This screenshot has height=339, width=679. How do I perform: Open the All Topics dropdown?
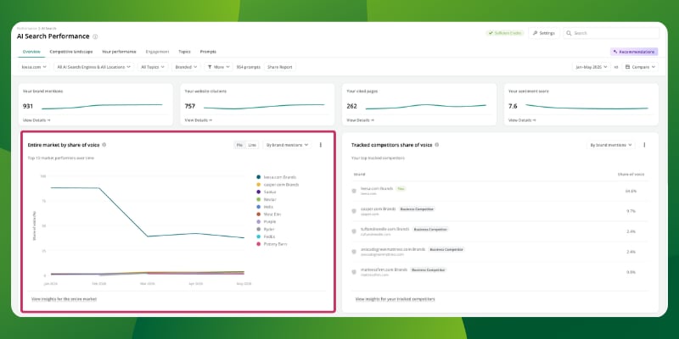click(x=153, y=67)
